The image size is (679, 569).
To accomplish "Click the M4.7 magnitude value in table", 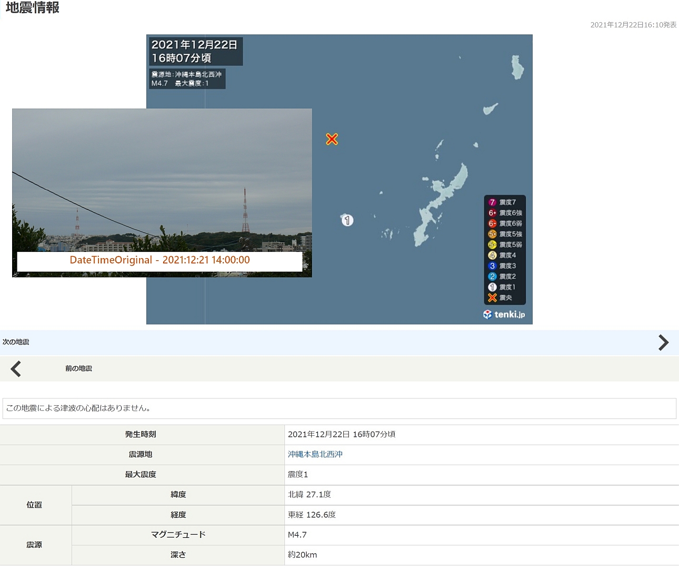I will coord(297,535).
